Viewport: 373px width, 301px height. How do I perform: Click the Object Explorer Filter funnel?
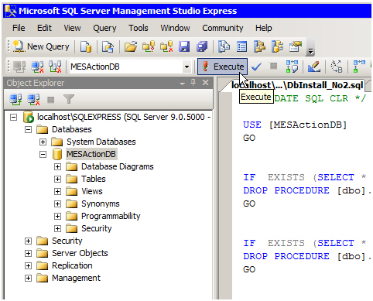coord(69,99)
